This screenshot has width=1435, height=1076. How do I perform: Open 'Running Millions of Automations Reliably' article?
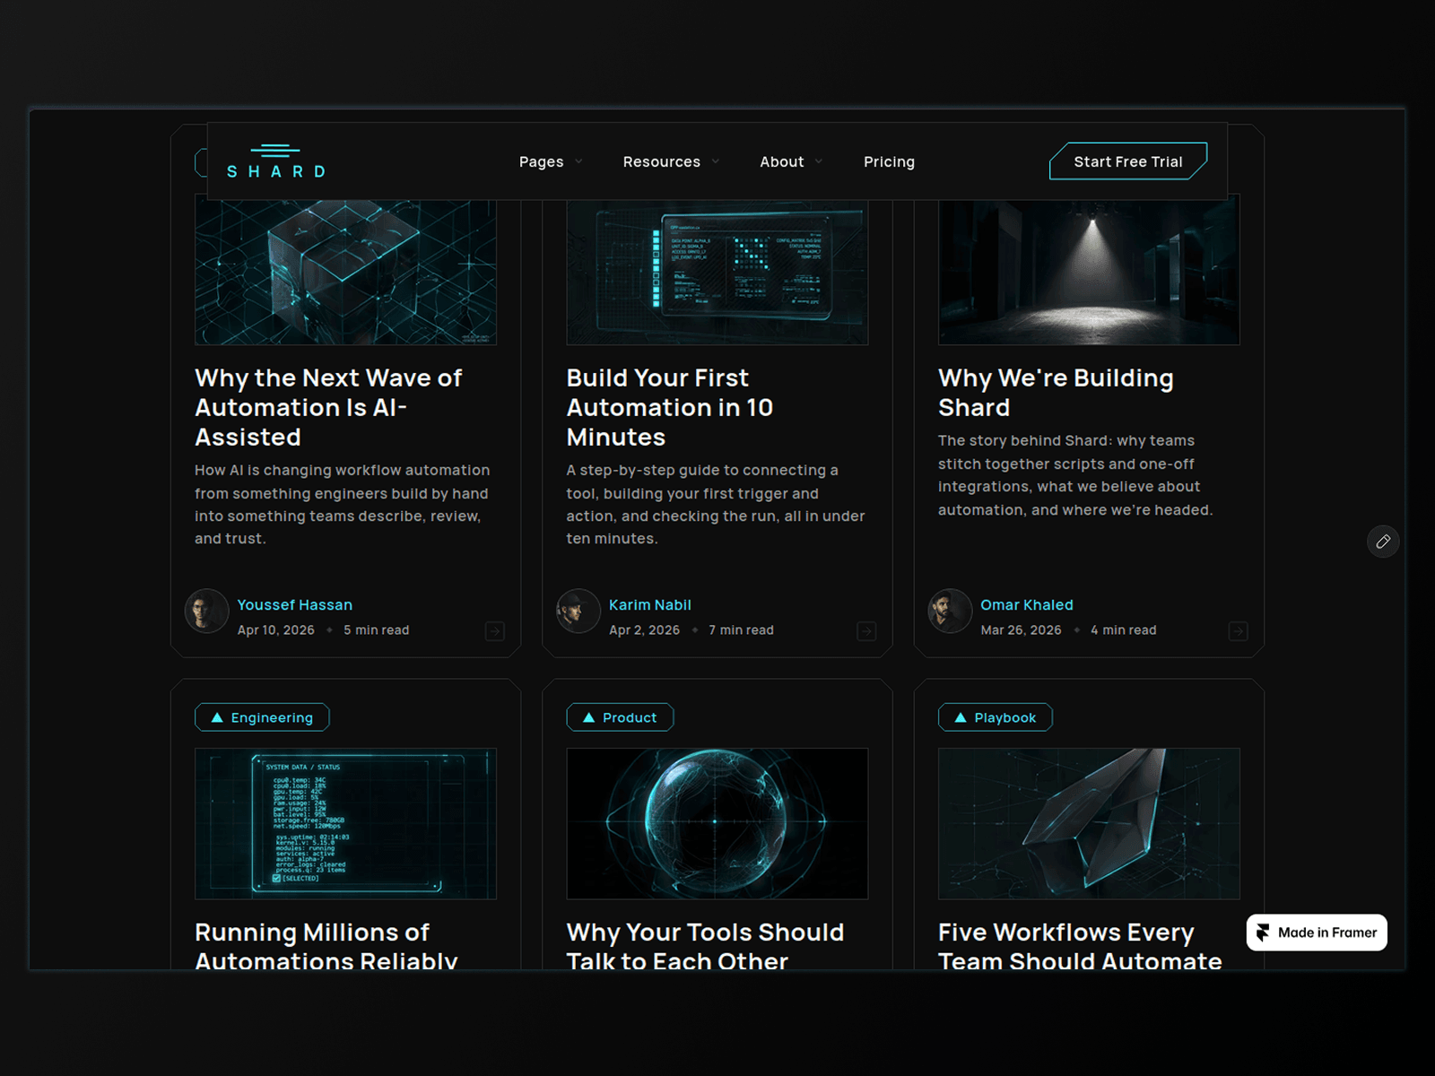click(x=326, y=945)
